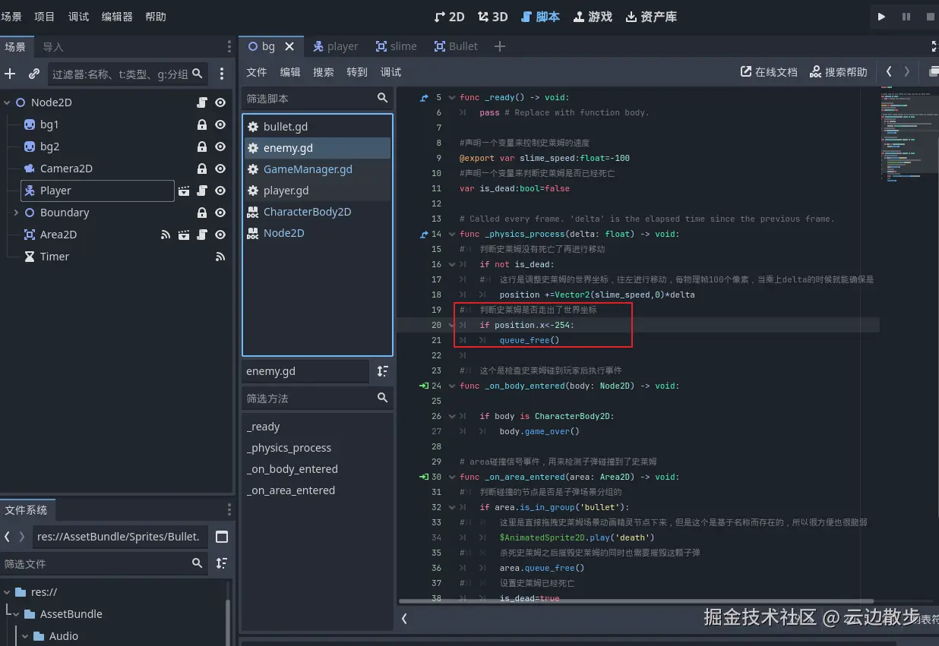Fold the 'if position.x<-254' block
939x646 pixels.
click(x=452, y=325)
